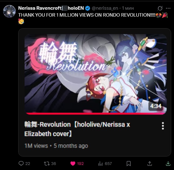Play the Rondo Revolution video thumbnail
This screenshot has height=170, width=174.
pyautogui.click(x=96, y=74)
